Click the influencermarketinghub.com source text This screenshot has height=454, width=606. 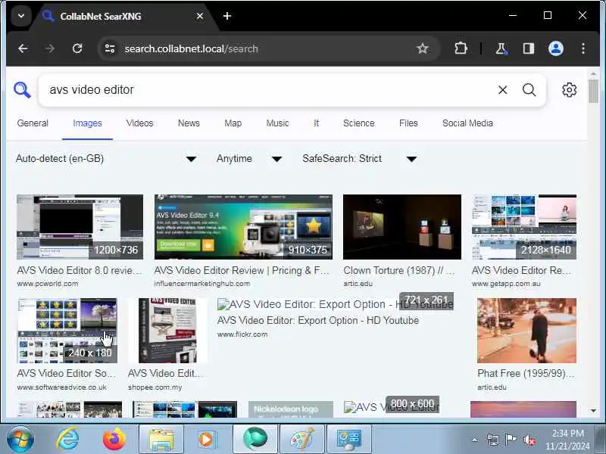201,284
